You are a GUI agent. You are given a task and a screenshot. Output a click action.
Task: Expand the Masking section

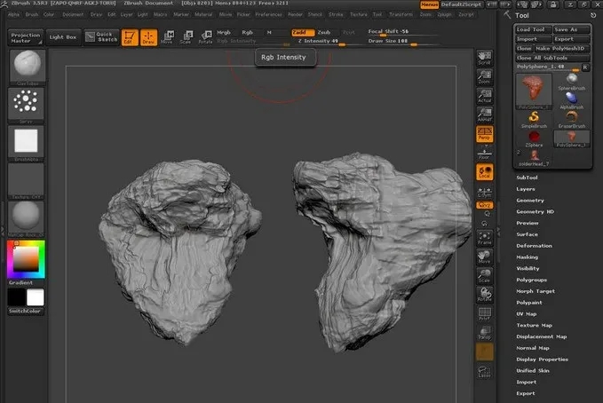528,257
